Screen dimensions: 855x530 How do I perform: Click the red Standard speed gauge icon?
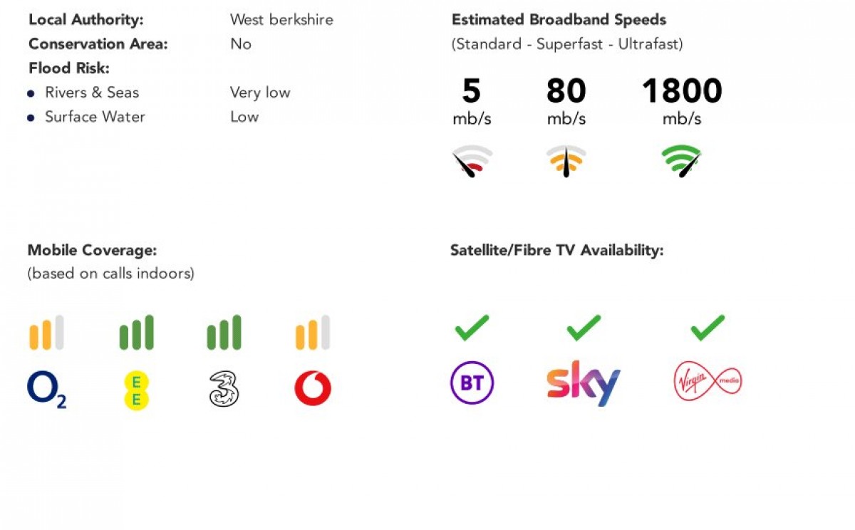(x=472, y=161)
